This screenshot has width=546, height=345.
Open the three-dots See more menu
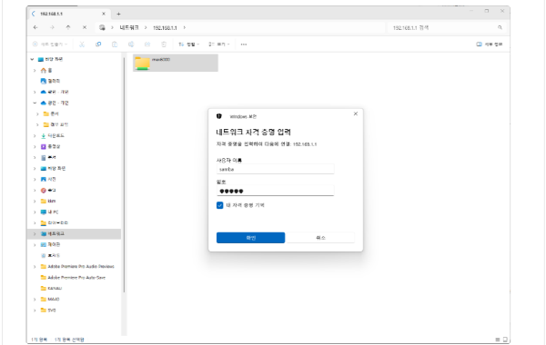pos(244,44)
